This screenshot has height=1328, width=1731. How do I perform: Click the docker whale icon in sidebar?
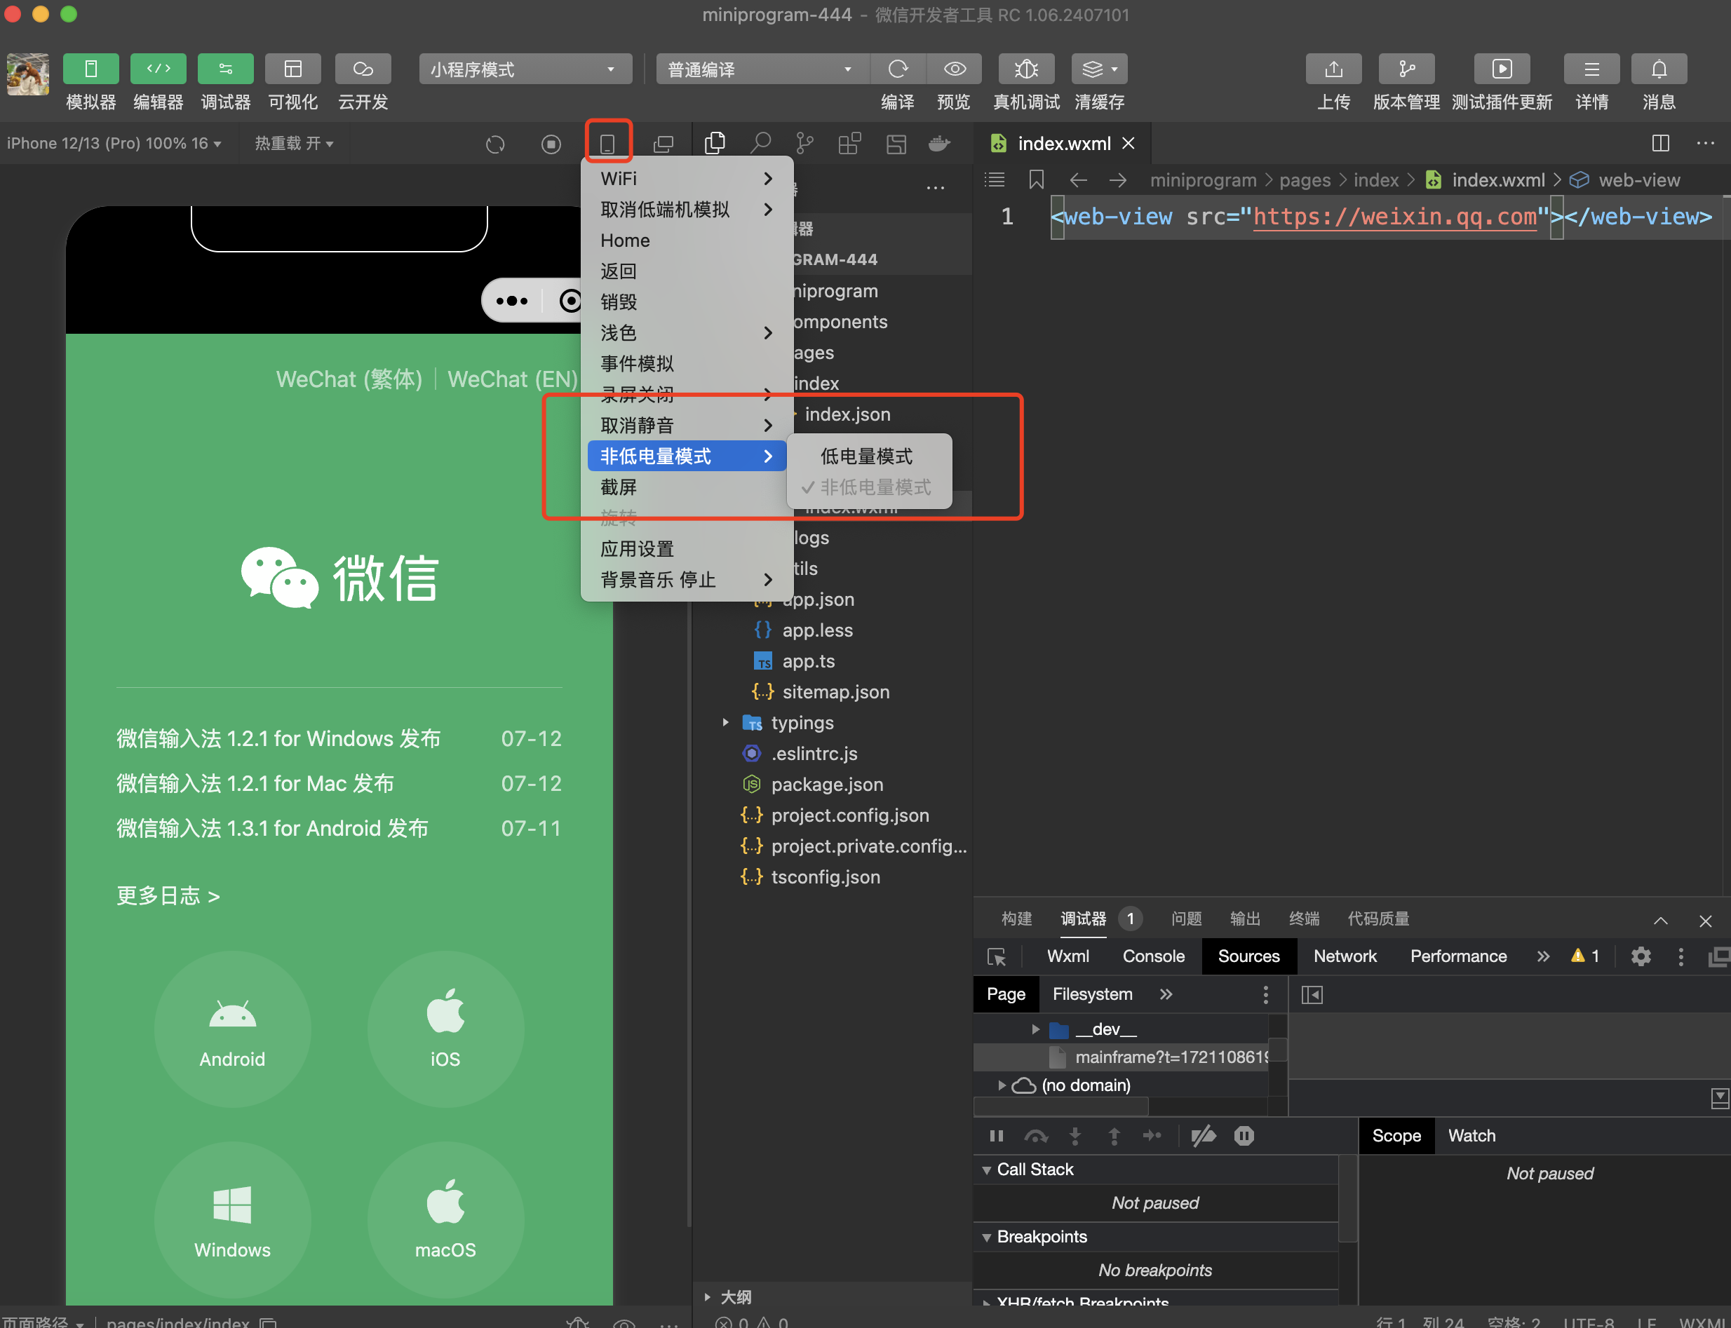click(939, 143)
